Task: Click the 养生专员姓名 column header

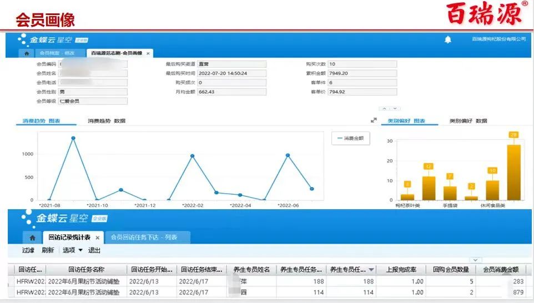Action: click(x=251, y=270)
